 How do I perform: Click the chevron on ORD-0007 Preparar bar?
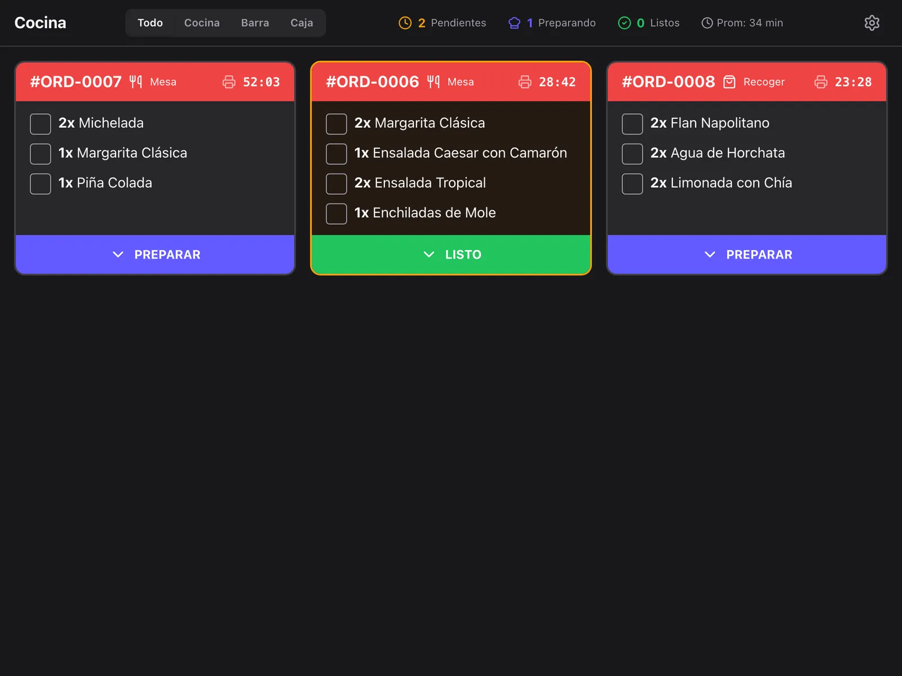(118, 255)
